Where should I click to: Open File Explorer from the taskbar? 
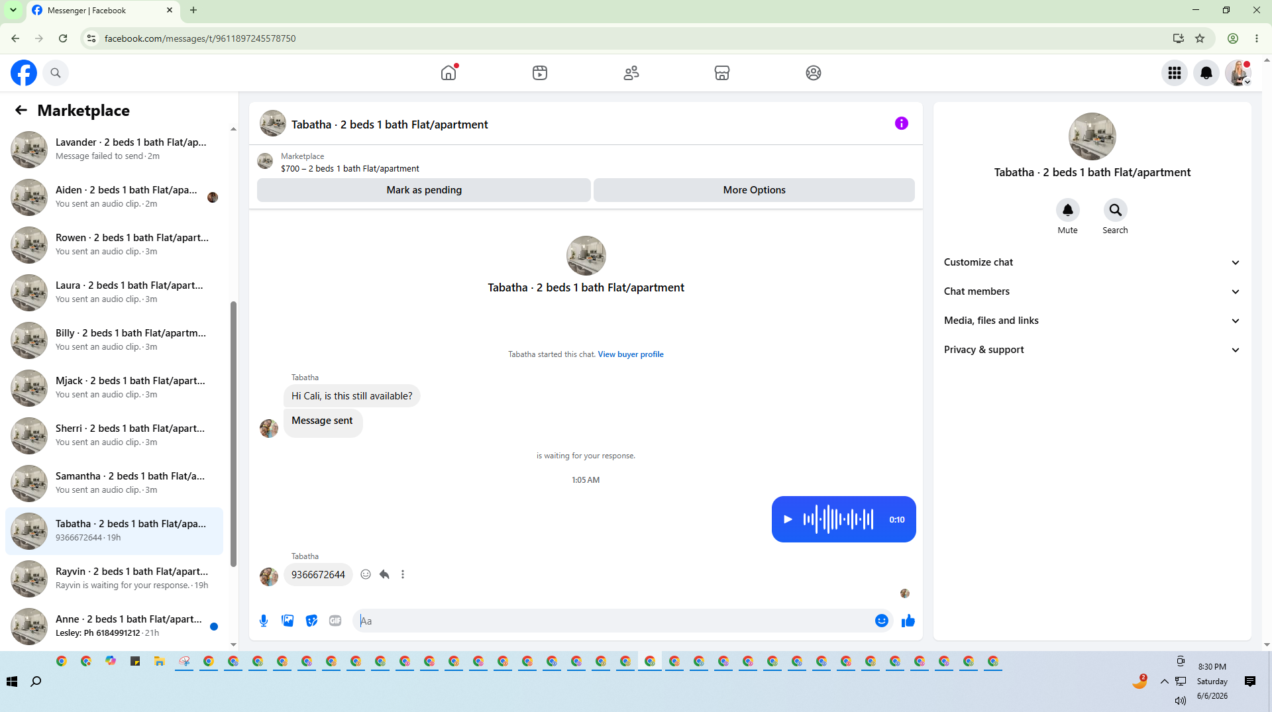[x=160, y=661]
